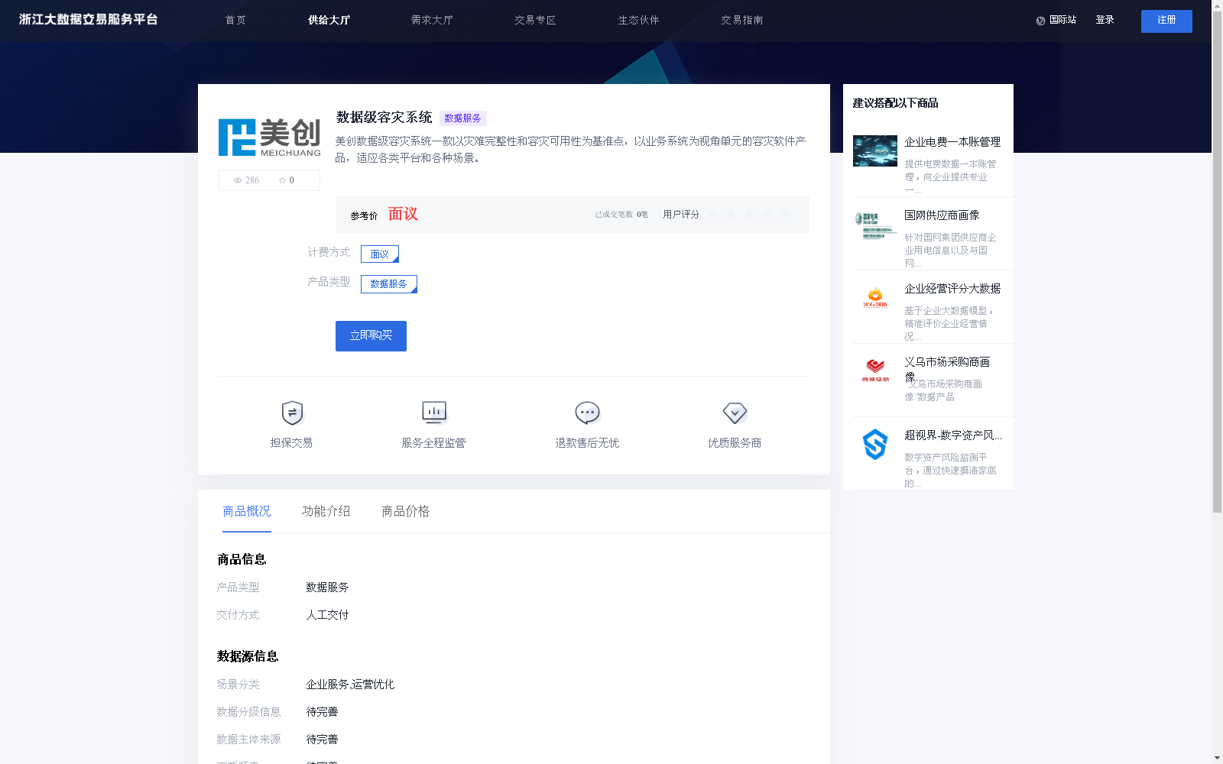Click the 已成交笔数 0笔 text

621,215
